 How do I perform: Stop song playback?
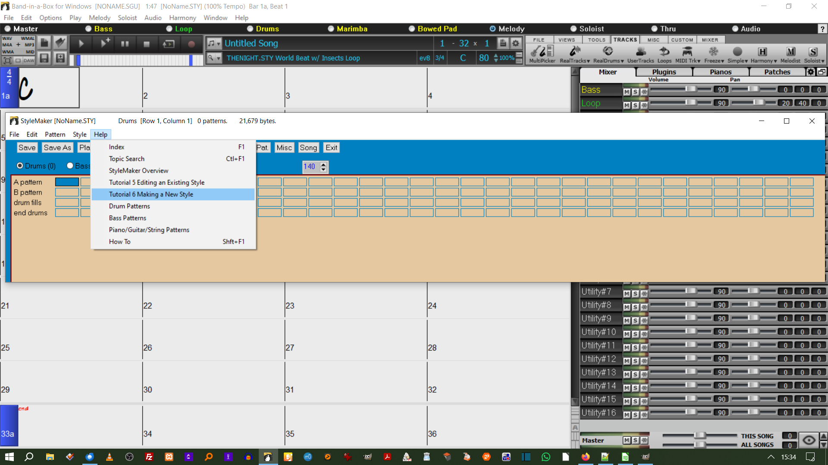(x=147, y=43)
